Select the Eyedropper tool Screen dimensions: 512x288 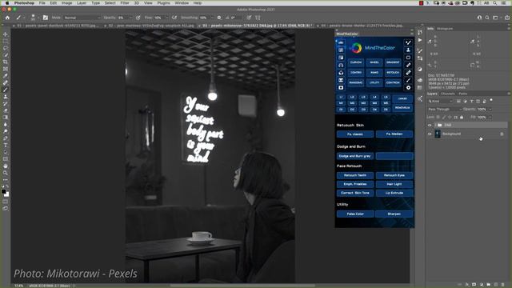click(6, 76)
